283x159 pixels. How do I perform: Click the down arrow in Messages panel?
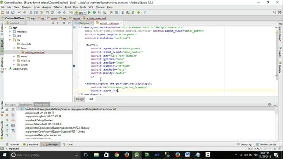pyautogui.click(x=7, y=125)
